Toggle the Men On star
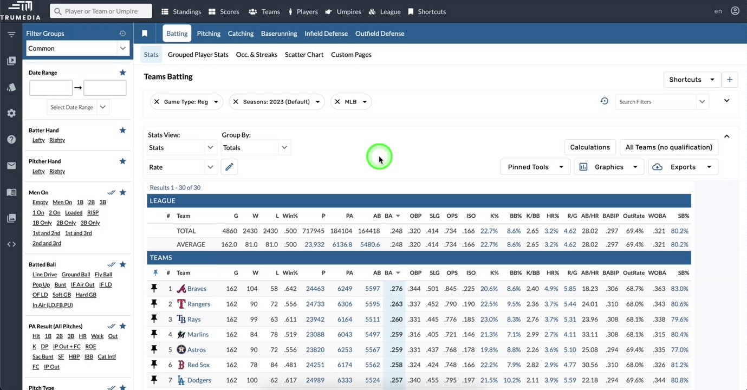 point(122,192)
